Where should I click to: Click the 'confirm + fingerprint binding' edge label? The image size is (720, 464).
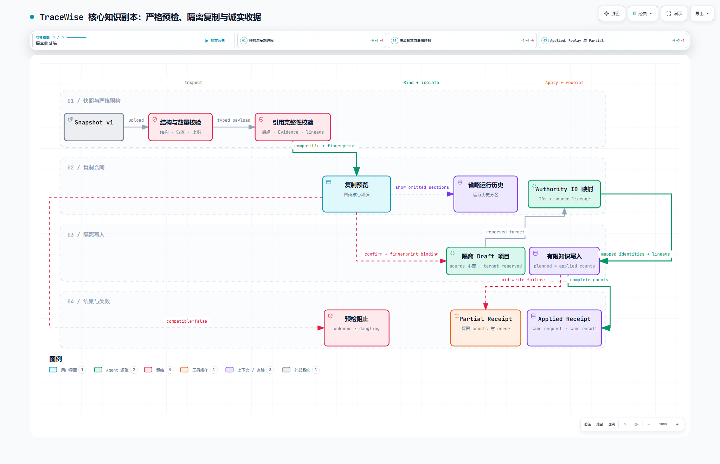401,254
